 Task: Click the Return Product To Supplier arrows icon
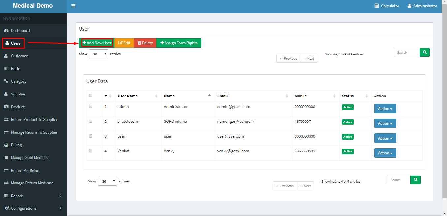[x=6, y=120]
